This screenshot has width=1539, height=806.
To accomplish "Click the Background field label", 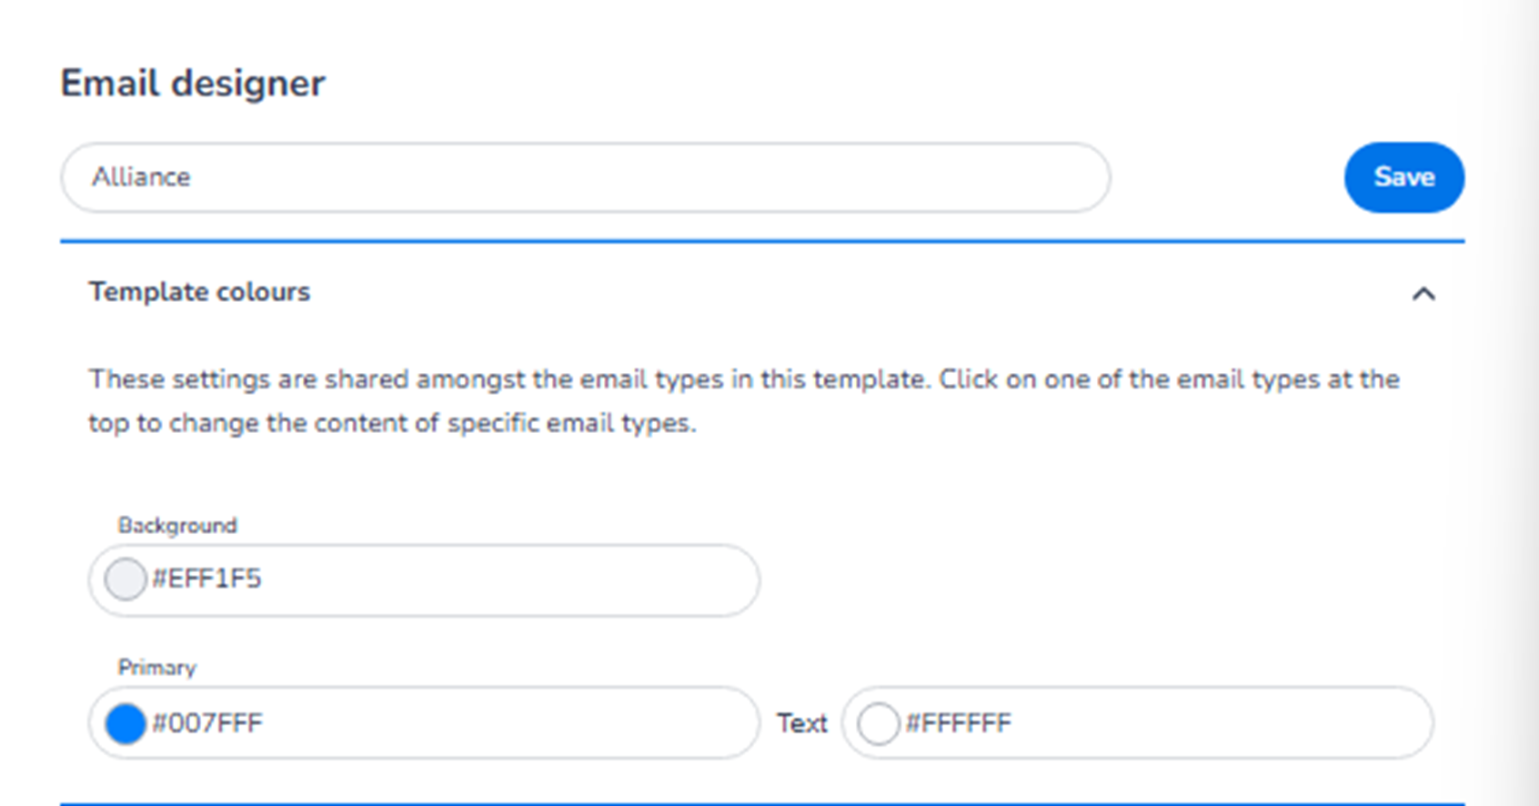I will [177, 526].
